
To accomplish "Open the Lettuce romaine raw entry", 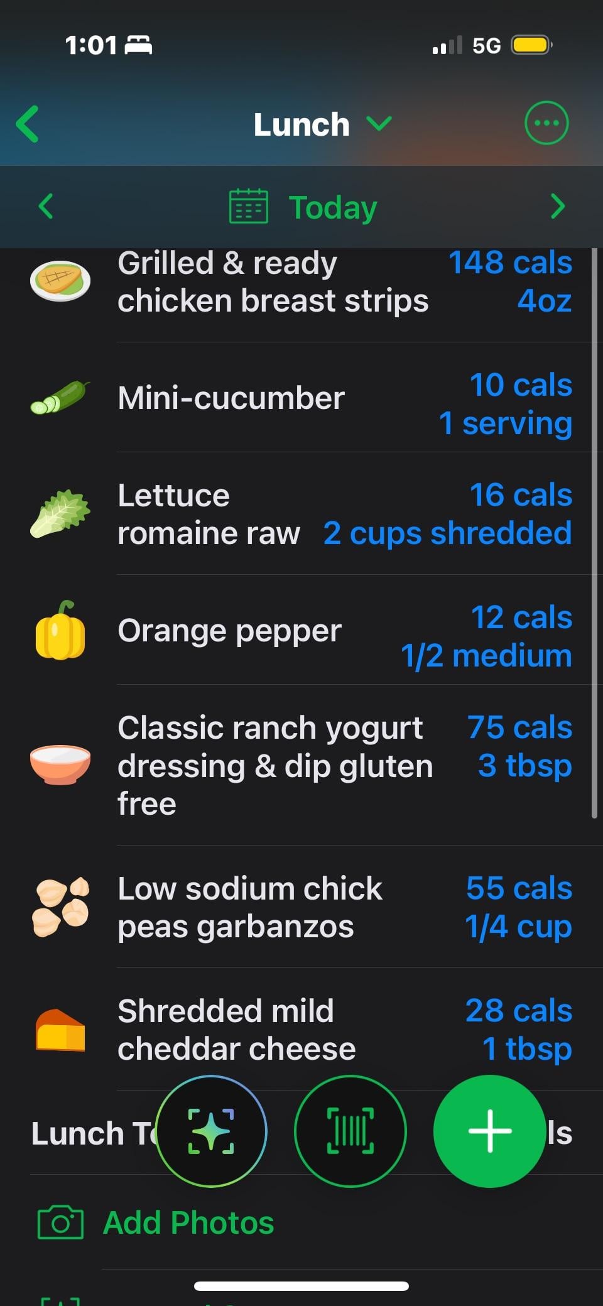I will [x=209, y=514].
